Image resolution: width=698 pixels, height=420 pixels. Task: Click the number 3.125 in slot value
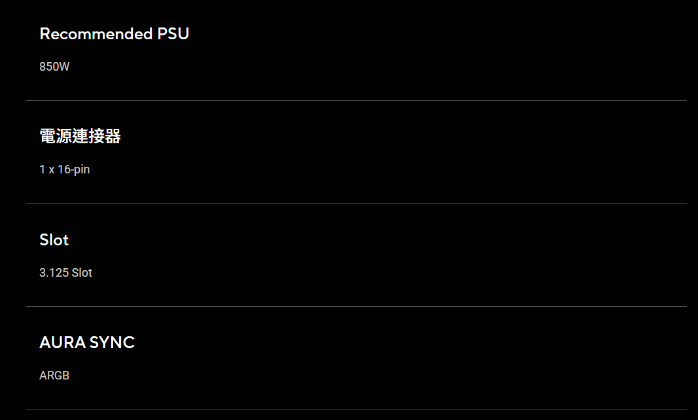(54, 273)
